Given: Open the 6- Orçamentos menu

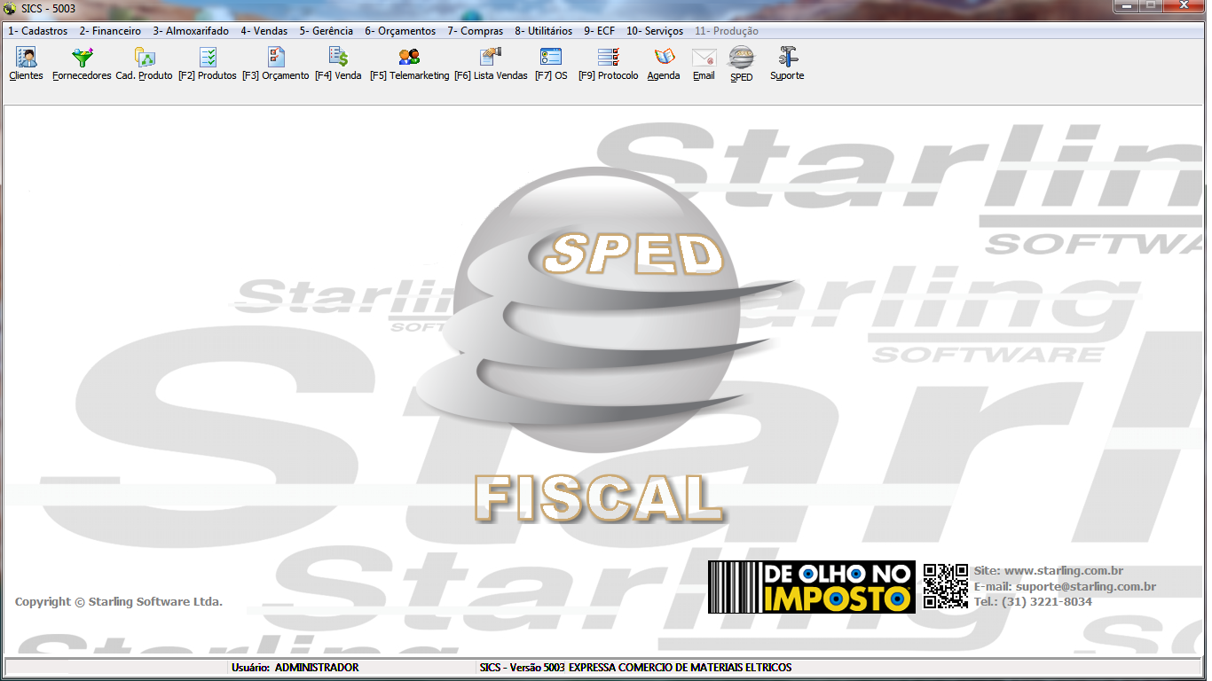Looking at the screenshot, I should pyautogui.click(x=400, y=31).
